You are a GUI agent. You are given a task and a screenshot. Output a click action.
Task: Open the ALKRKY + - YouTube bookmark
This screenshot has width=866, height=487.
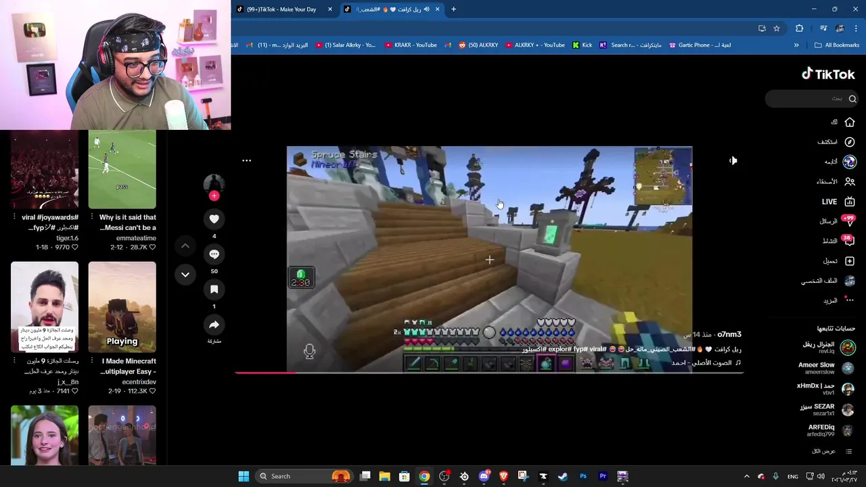pos(534,45)
